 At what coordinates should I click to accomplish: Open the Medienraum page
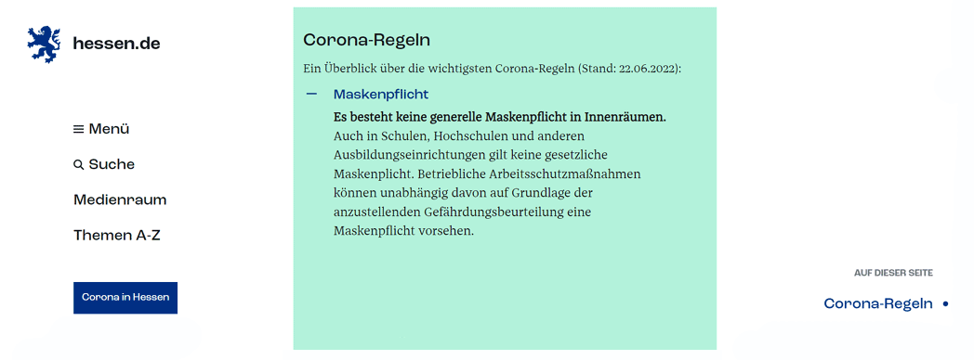120,200
